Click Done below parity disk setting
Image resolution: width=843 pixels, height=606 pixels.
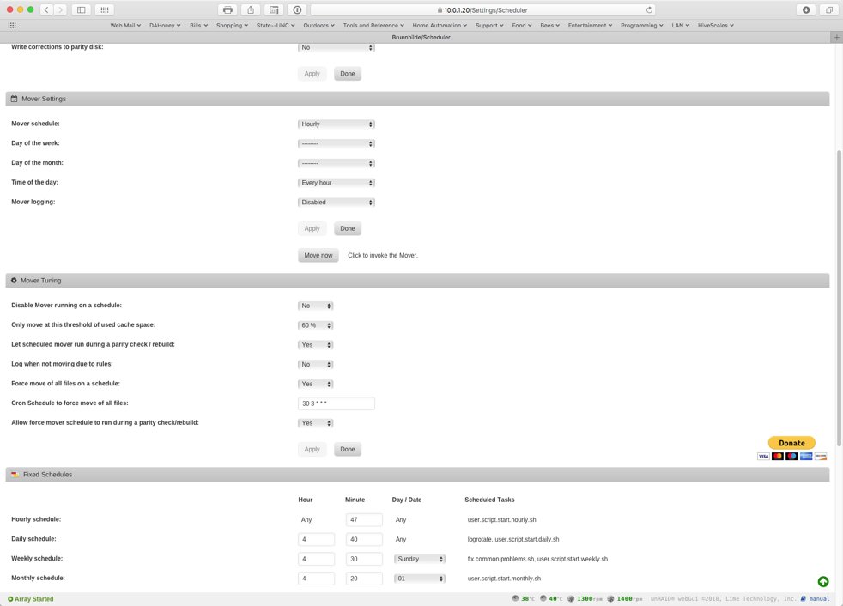tap(348, 74)
